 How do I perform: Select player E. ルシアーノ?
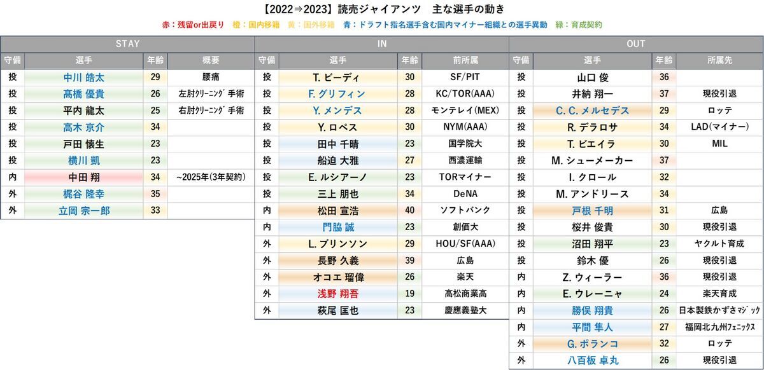[338, 177]
